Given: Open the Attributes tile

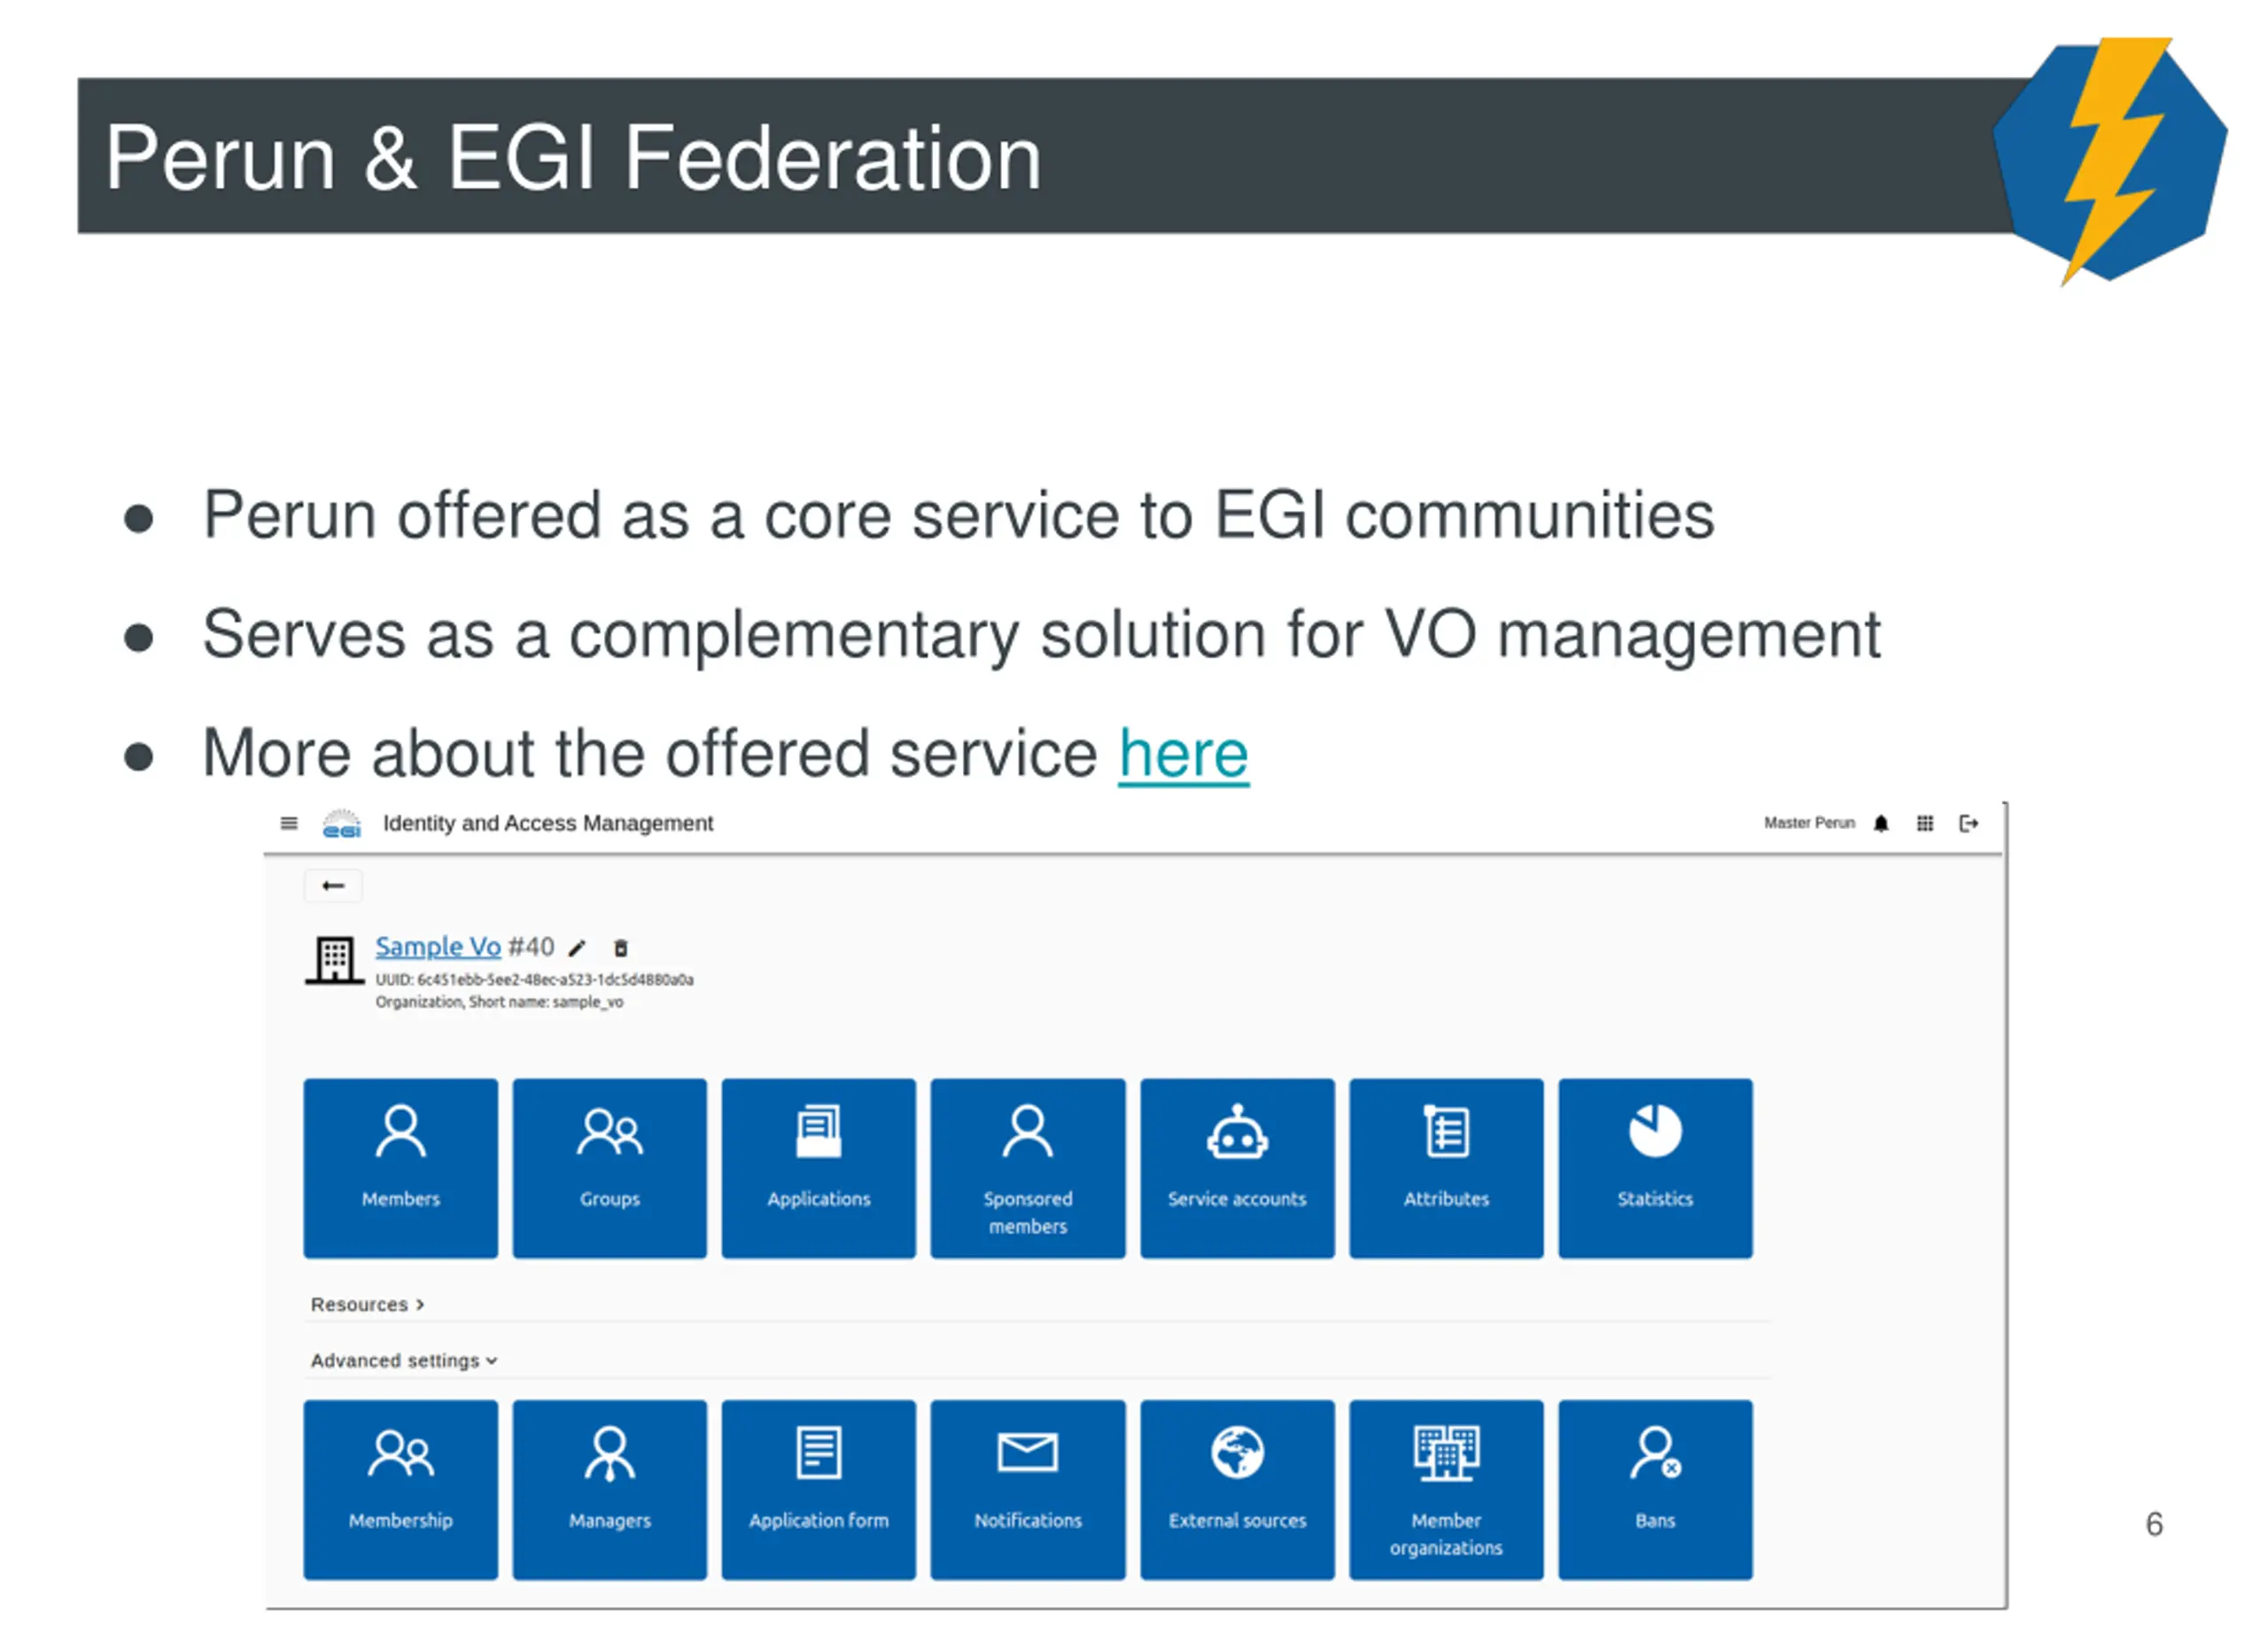Looking at the screenshot, I should [1447, 1168].
